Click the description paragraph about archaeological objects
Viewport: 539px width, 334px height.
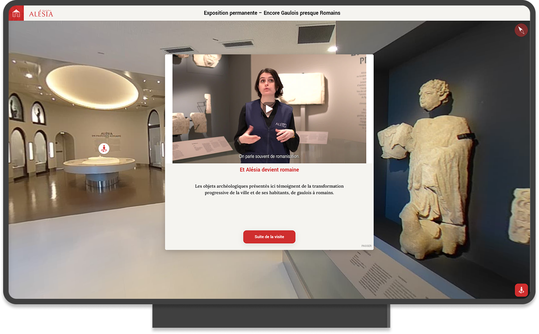point(269,189)
